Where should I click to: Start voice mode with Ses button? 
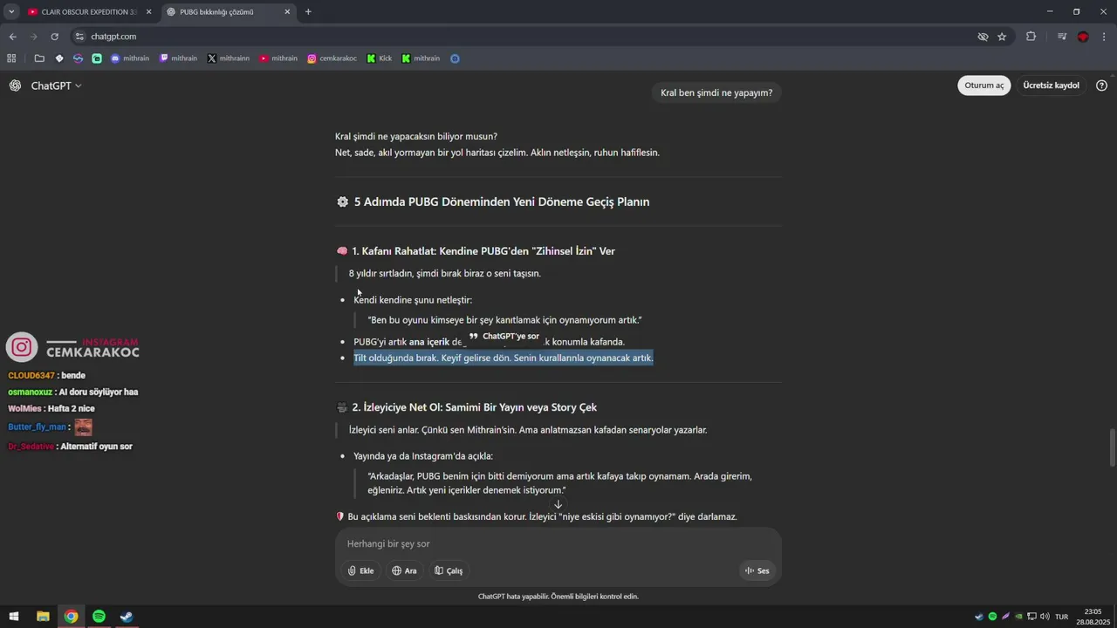pyautogui.click(x=757, y=571)
